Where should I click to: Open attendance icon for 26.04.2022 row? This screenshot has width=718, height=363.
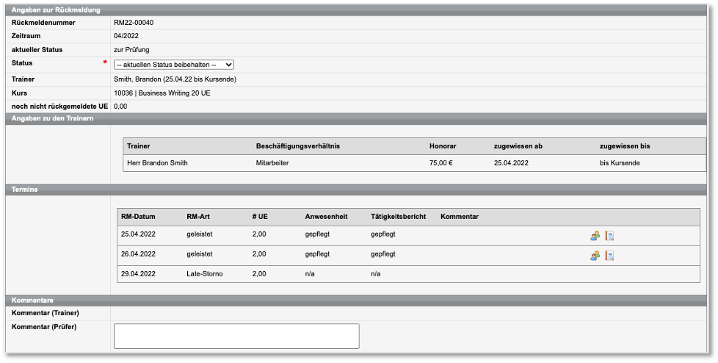(x=595, y=256)
